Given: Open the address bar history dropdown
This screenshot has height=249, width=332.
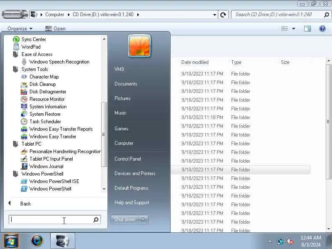Looking at the screenshot, I should coord(215,15).
